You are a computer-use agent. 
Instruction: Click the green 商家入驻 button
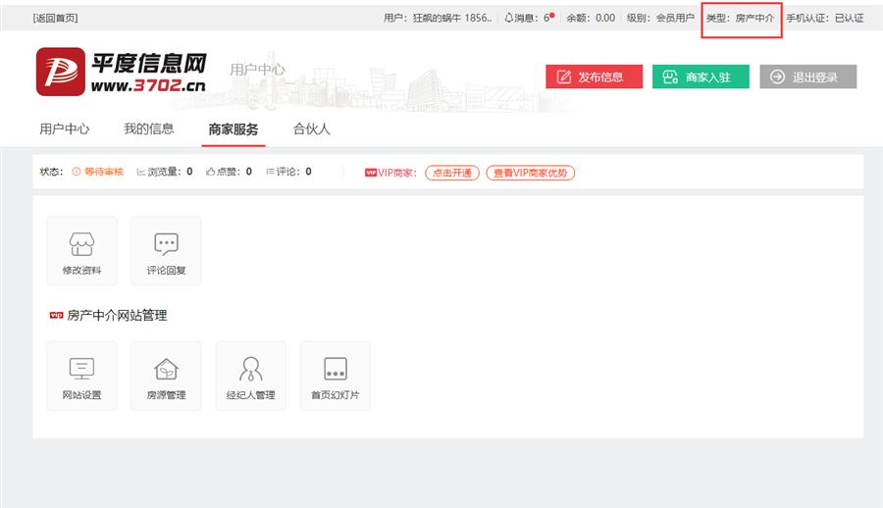pos(700,76)
